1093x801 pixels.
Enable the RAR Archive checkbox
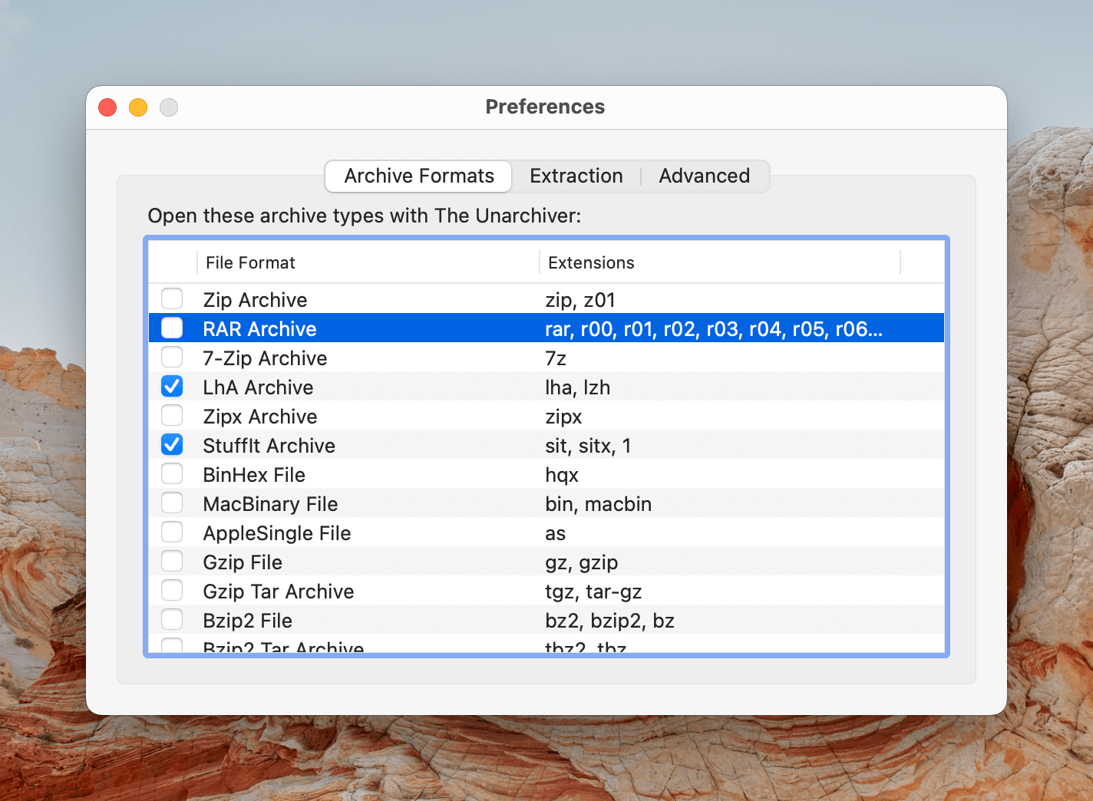[x=172, y=328]
